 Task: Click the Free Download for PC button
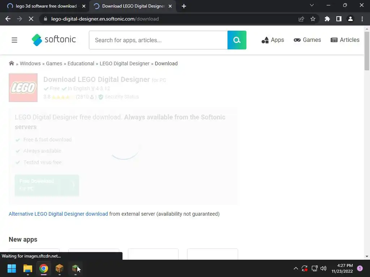click(47, 185)
